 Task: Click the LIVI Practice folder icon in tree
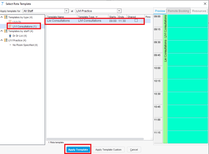(6, 40)
